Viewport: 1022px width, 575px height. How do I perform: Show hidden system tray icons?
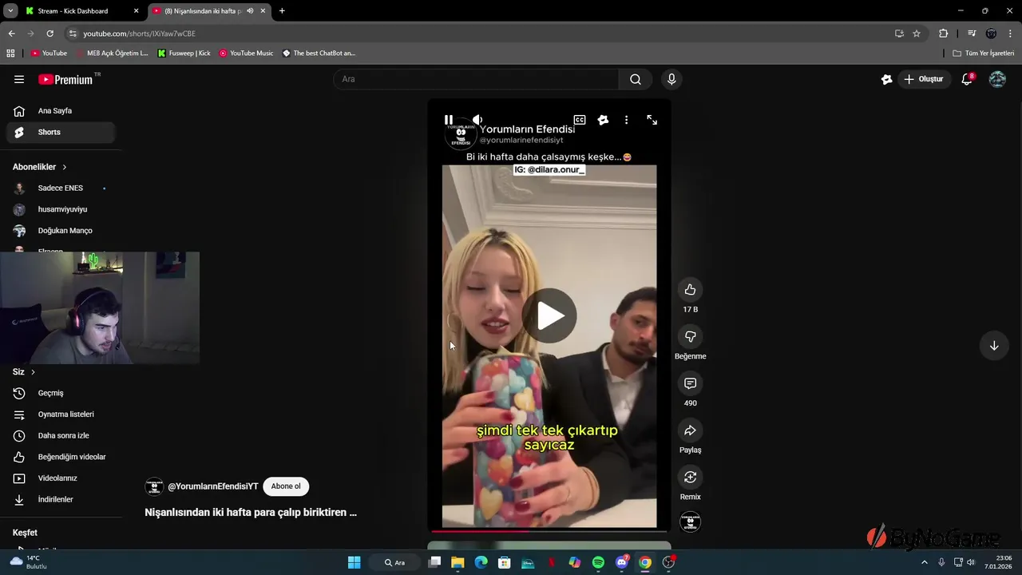925,562
